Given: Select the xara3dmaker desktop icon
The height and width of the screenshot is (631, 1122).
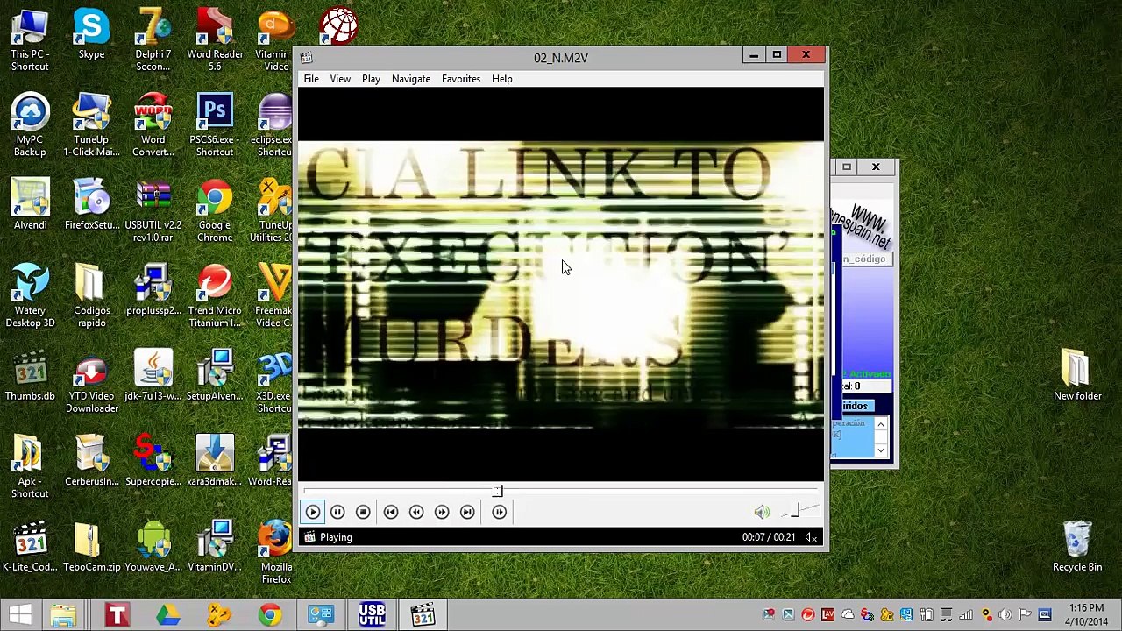Looking at the screenshot, I should click(215, 461).
